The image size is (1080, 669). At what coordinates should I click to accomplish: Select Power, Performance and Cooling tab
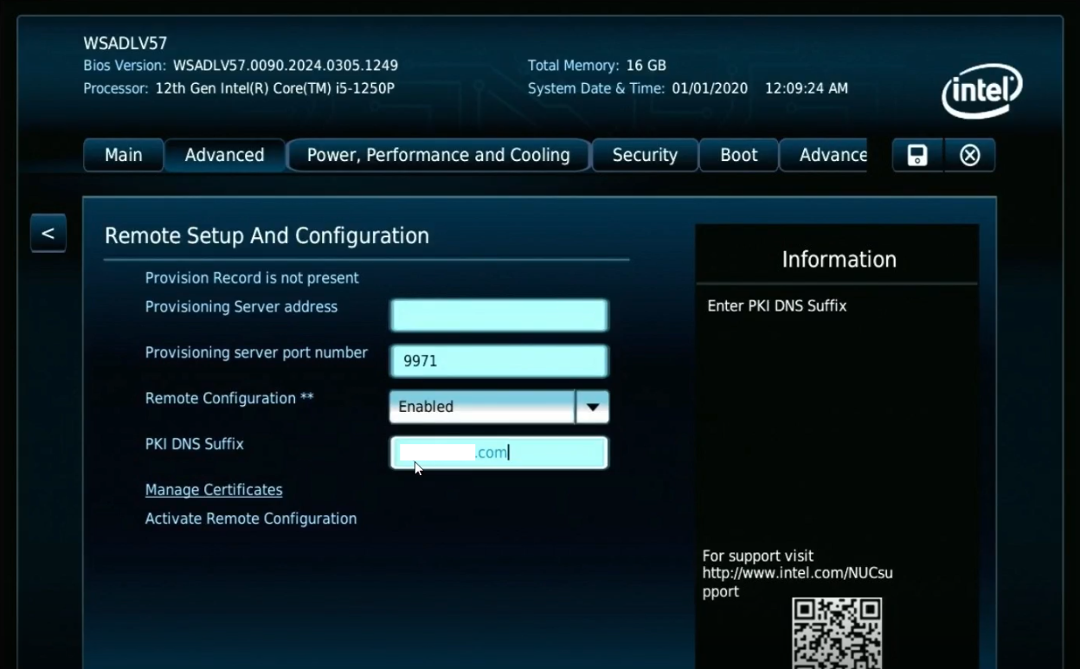(x=439, y=155)
